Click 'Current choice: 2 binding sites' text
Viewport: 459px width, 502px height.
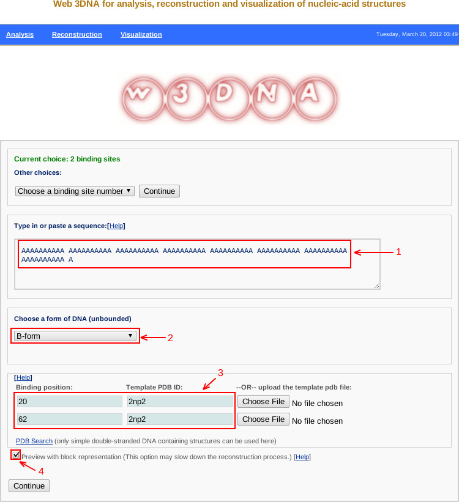(67, 159)
